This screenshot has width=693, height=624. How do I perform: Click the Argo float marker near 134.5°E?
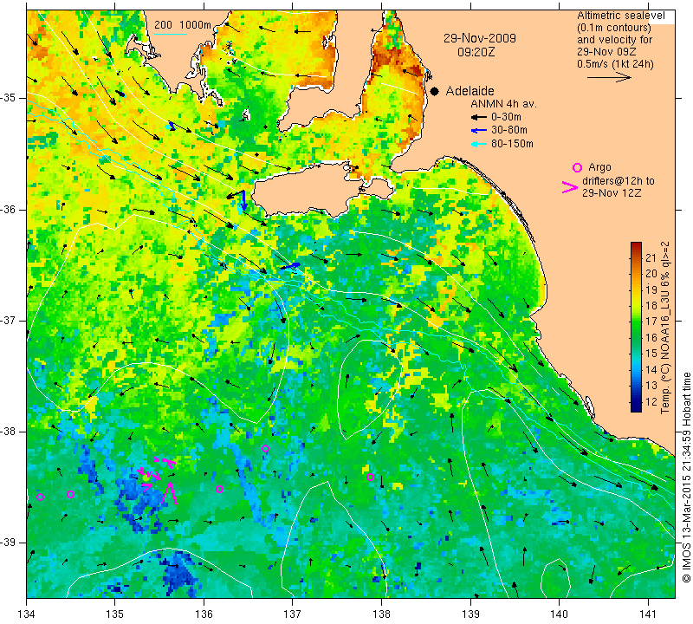pos(70,494)
